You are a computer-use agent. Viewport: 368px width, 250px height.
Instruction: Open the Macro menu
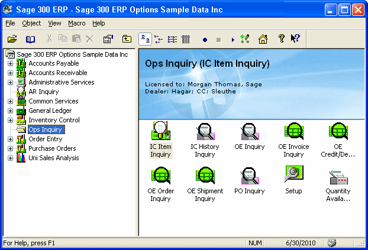[77, 23]
